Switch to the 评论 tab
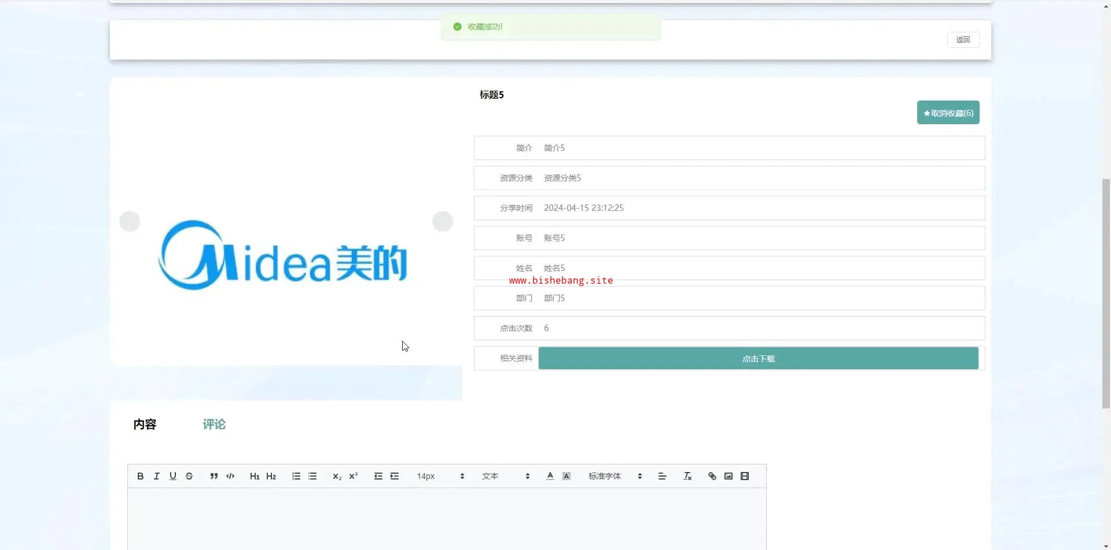Viewport: 1111px width, 550px height. point(214,425)
